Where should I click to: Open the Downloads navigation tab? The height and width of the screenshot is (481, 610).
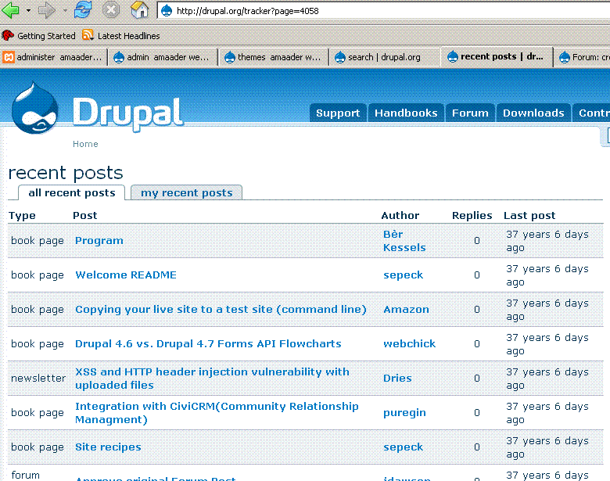[533, 113]
